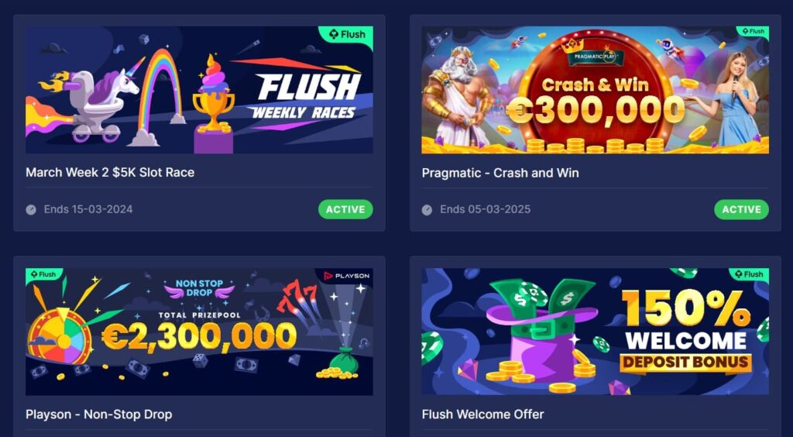Click the Flush badge on Pragmatic banner

753,31
